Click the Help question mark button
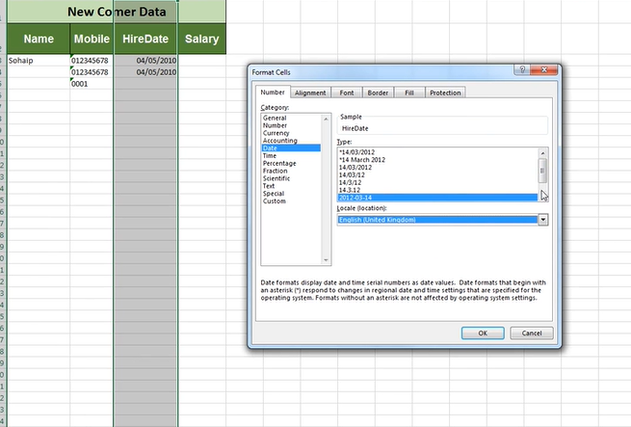 point(520,71)
